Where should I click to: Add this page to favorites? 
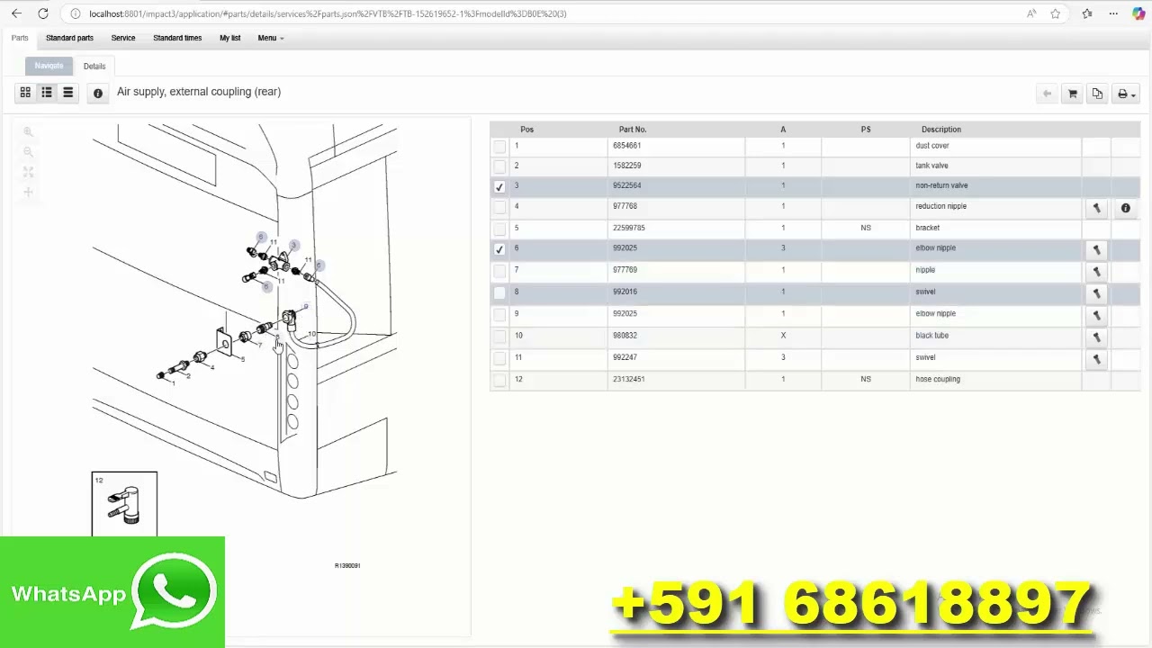tap(1055, 13)
